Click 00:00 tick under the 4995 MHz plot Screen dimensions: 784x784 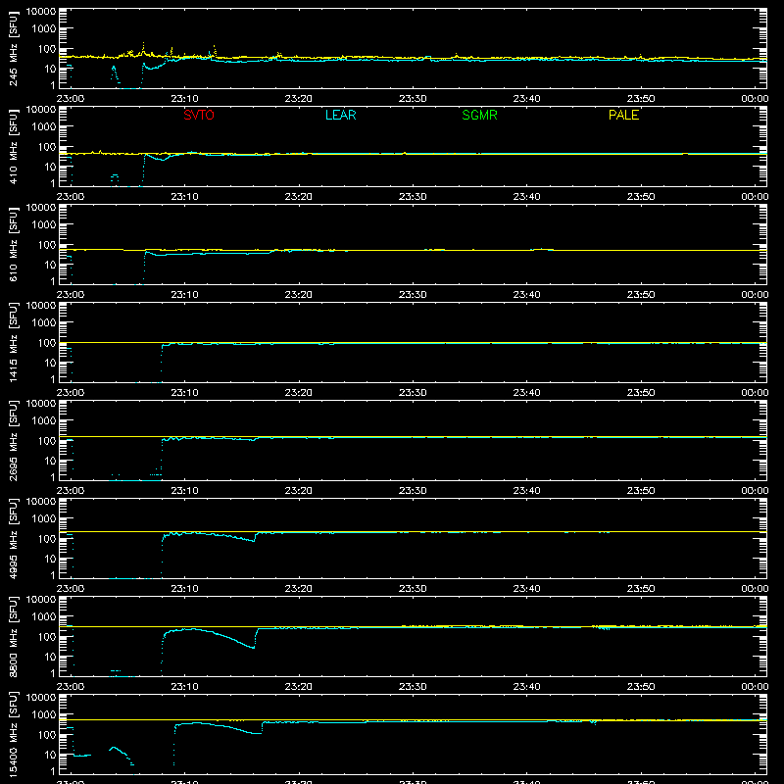tap(755, 589)
